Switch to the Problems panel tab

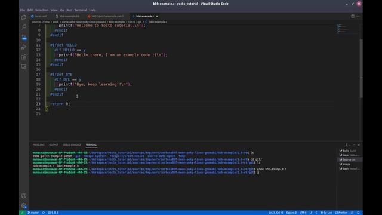coord(38,145)
